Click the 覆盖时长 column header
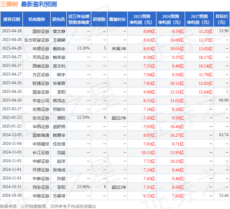Image resolution: width=230 pixels, height=209 pixels. pyautogui.click(x=117, y=19)
